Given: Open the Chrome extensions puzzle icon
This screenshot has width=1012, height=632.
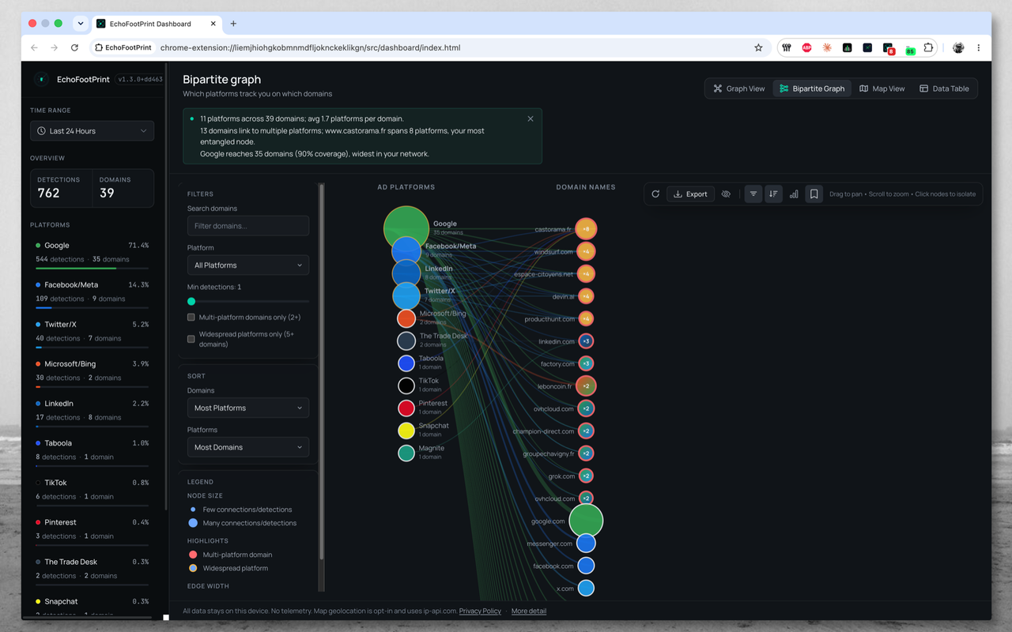Looking at the screenshot, I should [928, 47].
